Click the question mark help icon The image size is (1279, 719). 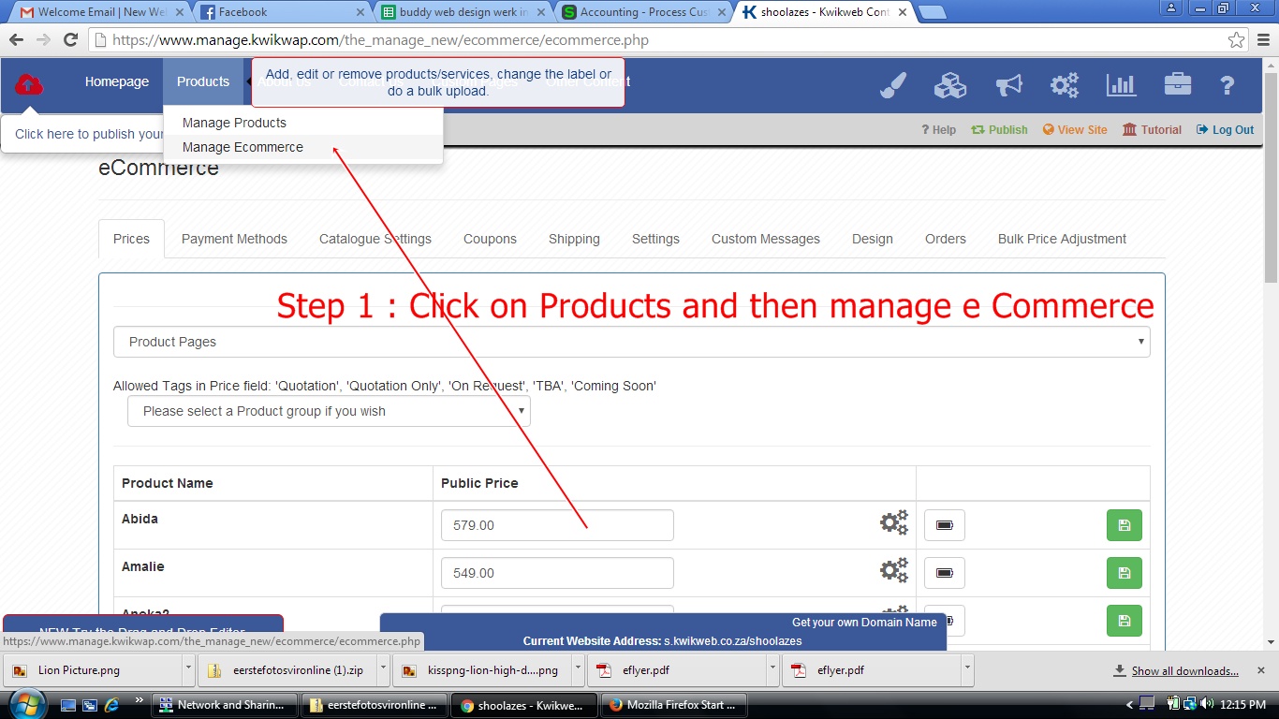[x=1228, y=85]
